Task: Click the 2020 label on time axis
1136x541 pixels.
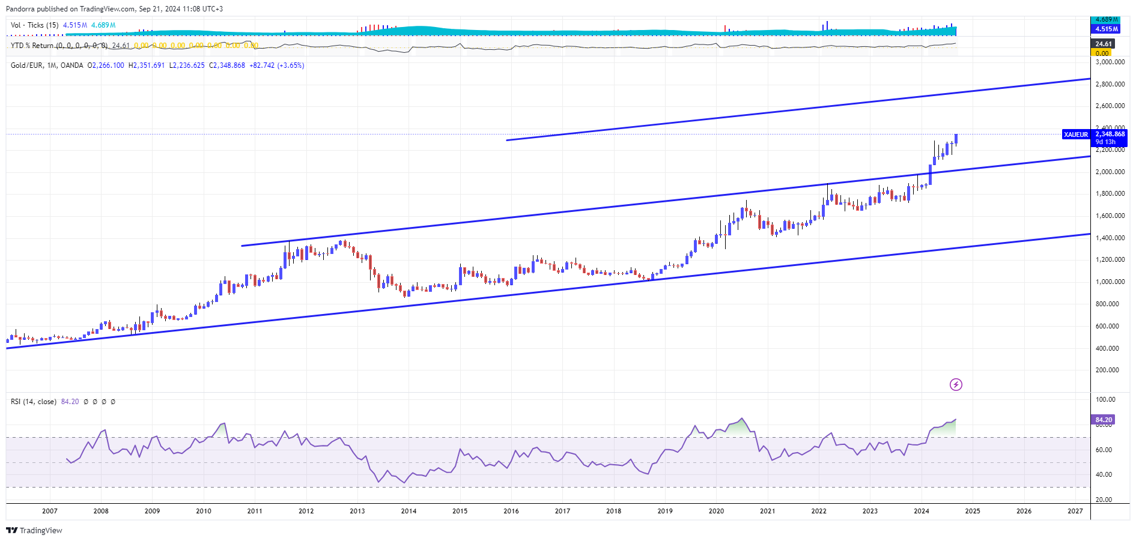Action: pos(716,511)
